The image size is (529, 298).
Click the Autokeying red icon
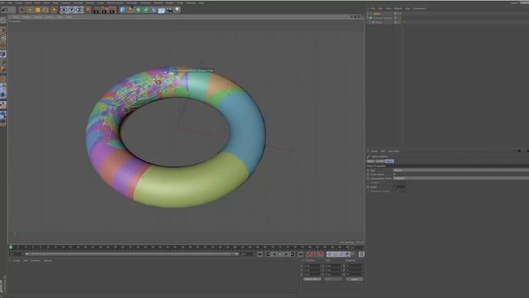[x=316, y=254]
